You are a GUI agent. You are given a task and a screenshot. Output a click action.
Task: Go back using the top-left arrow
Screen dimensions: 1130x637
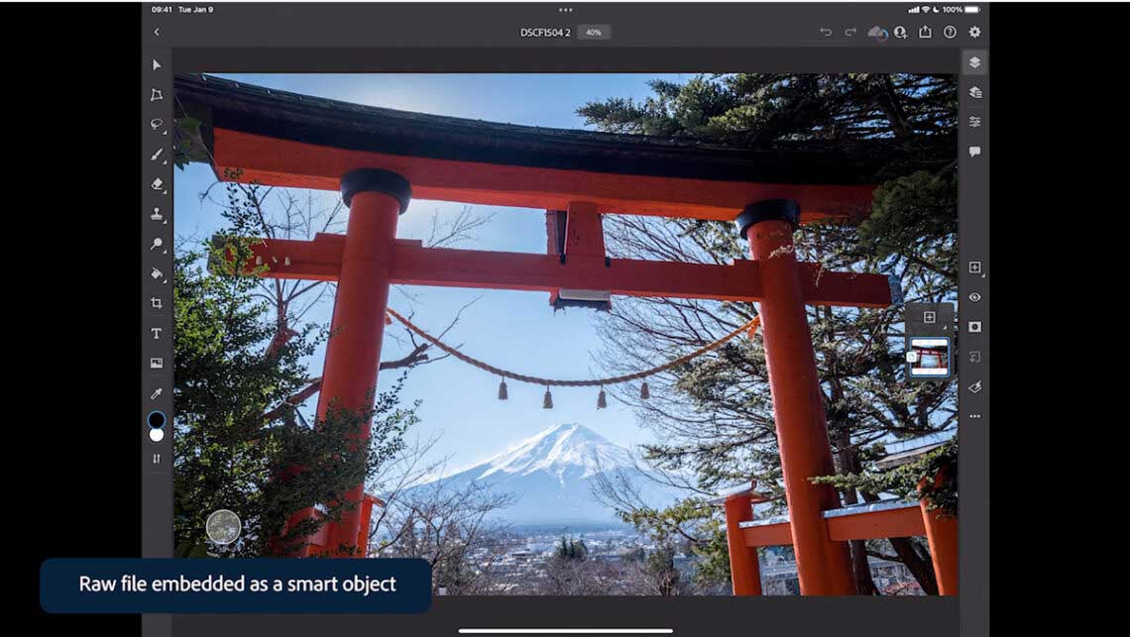pos(157,33)
